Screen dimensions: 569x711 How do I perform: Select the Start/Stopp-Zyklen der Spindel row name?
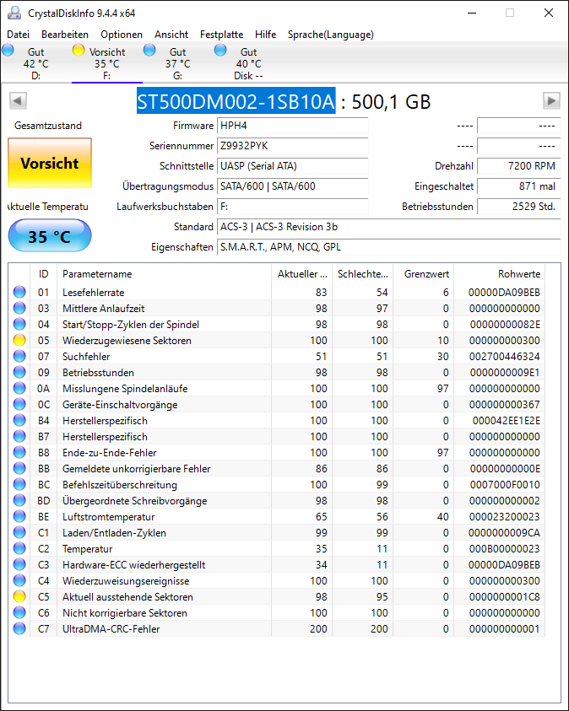[131, 325]
